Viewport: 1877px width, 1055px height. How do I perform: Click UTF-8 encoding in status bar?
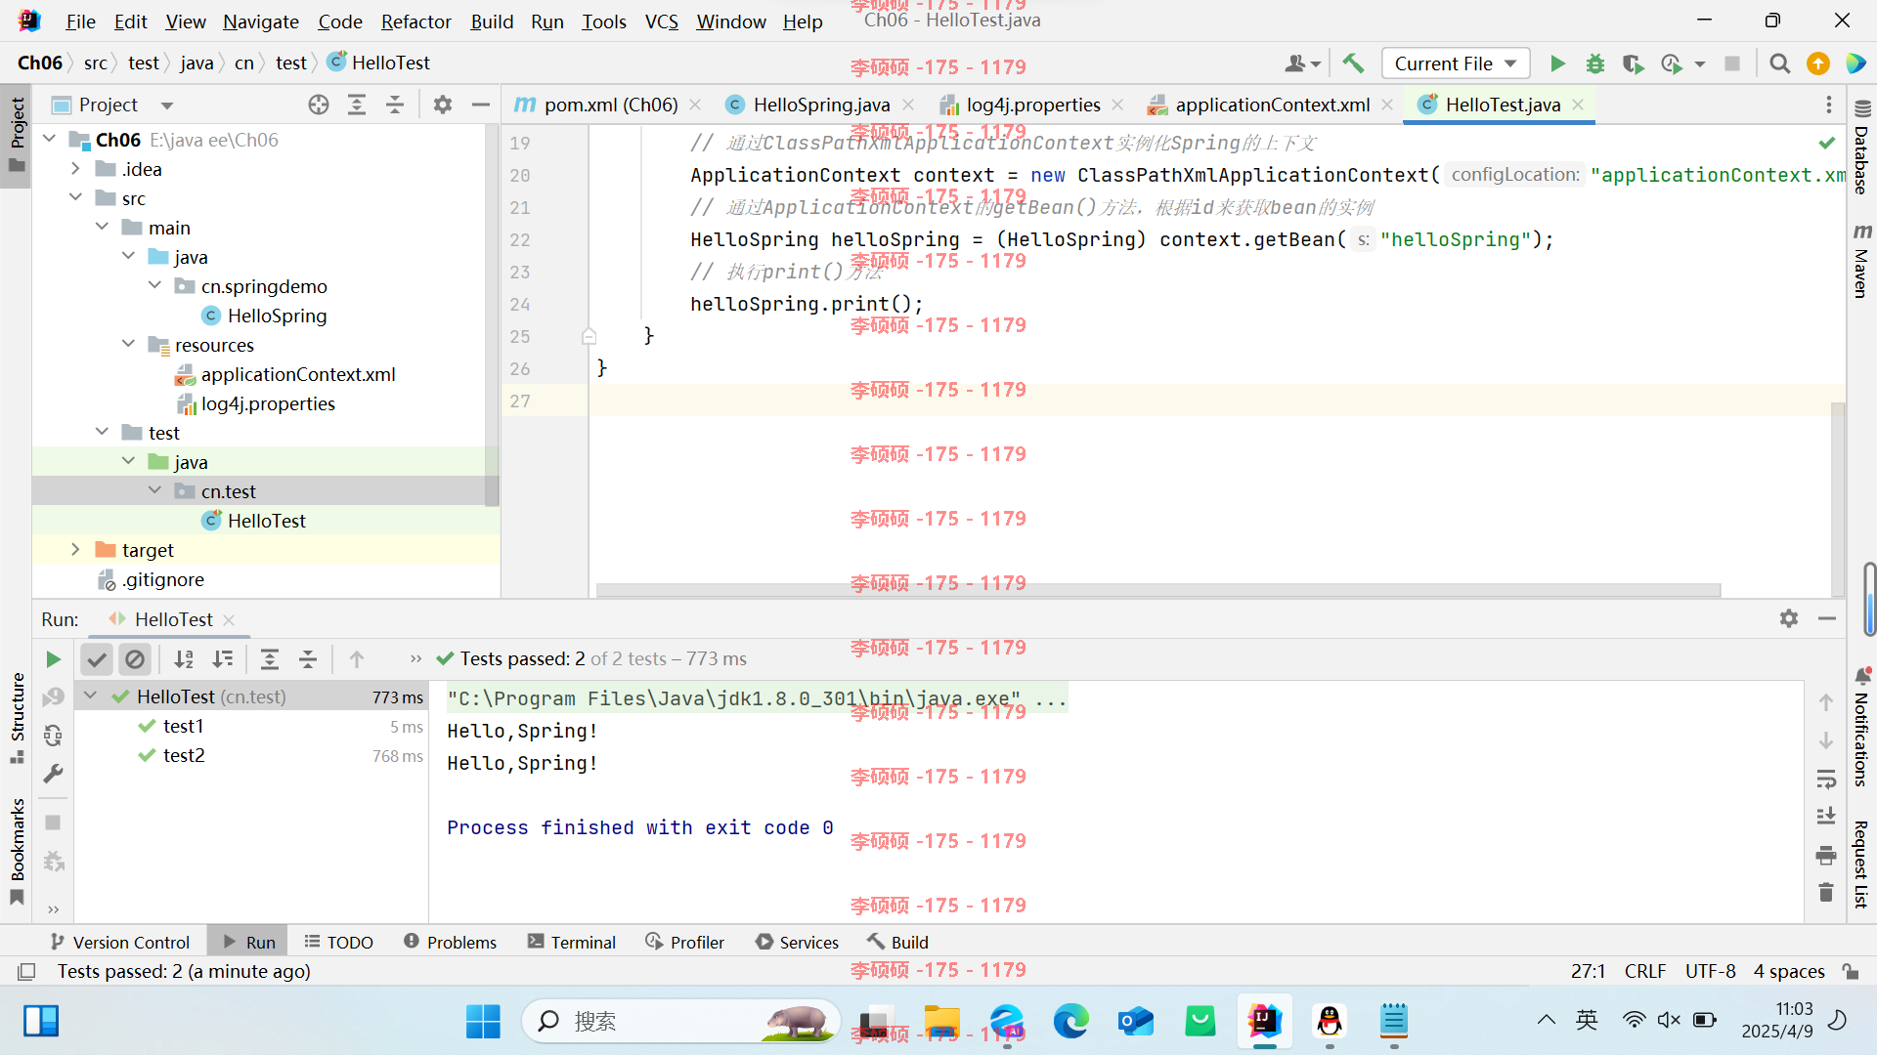pos(1710,971)
